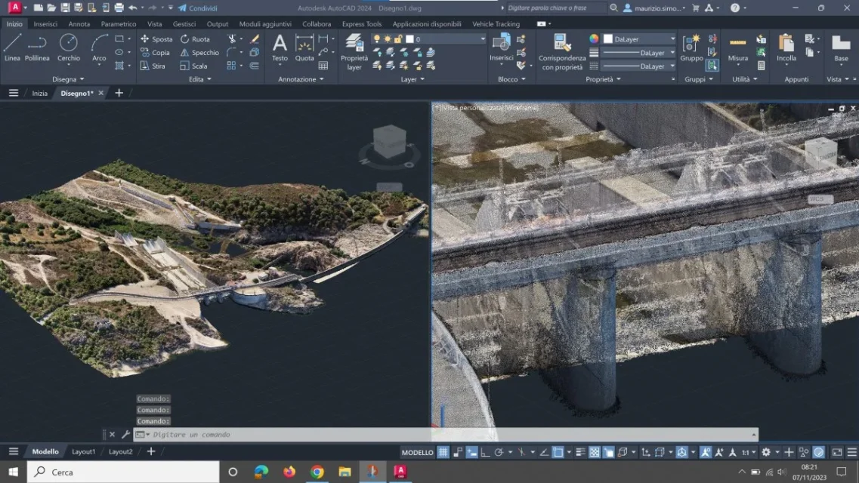This screenshot has width=859, height=483.
Task: Switch to the Layout1 tab
Action: (83, 451)
